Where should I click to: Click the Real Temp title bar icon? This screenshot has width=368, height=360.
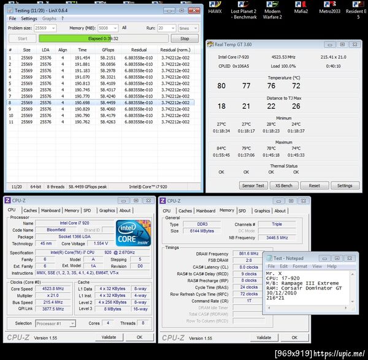tap(210, 44)
